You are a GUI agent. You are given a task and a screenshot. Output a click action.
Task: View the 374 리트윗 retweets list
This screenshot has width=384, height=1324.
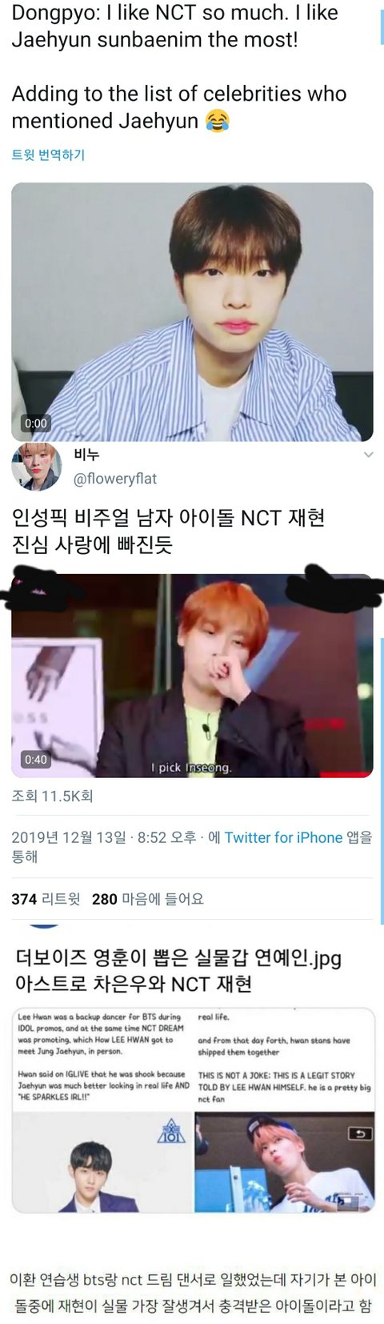[x=46, y=899]
